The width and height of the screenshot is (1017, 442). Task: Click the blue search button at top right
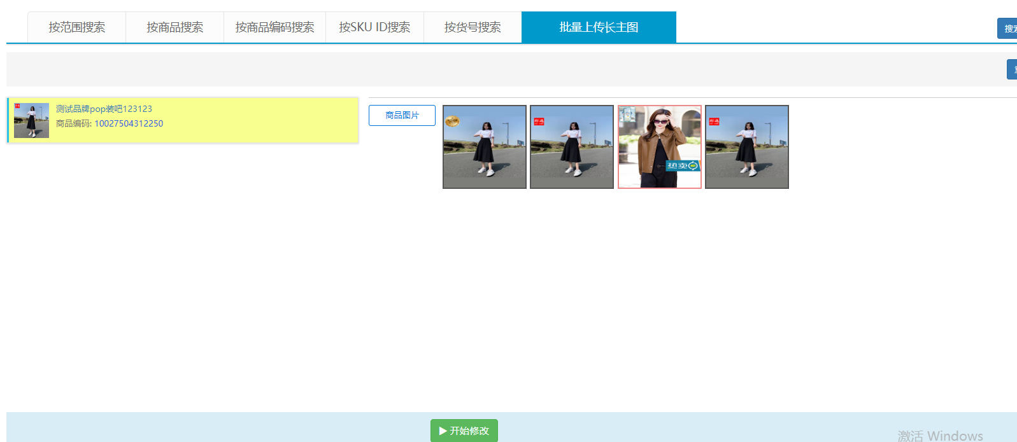coord(1007,29)
